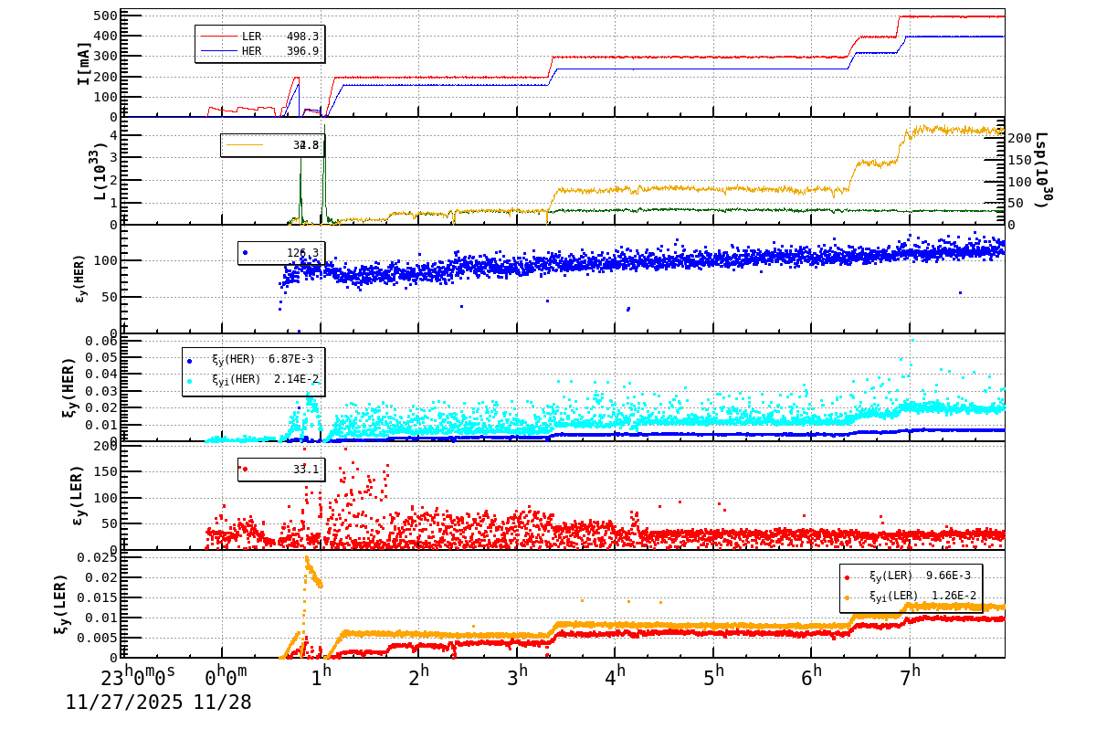The image size is (1096, 729).
Task: Click the red line sample beside LER
Action: (x=218, y=37)
